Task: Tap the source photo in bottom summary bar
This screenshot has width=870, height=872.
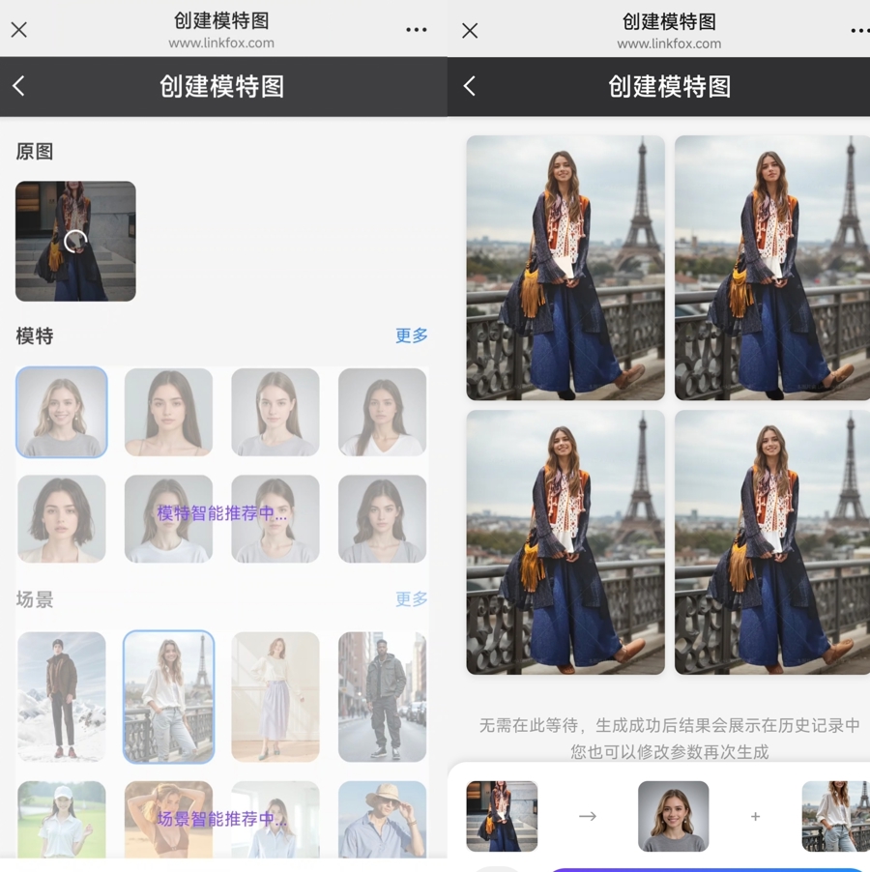Action: pos(502,816)
